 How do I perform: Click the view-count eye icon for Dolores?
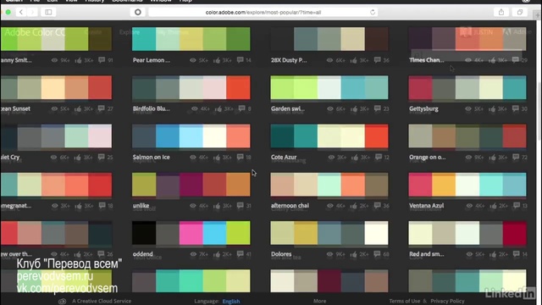[x=329, y=254]
